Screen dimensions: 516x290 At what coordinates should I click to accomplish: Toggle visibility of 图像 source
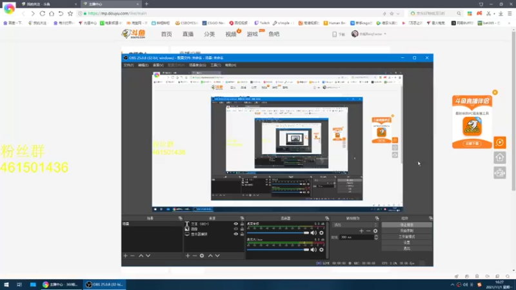coord(235,229)
